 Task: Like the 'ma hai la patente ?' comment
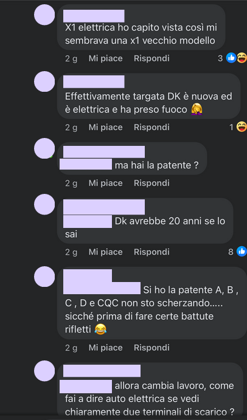(106, 183)
